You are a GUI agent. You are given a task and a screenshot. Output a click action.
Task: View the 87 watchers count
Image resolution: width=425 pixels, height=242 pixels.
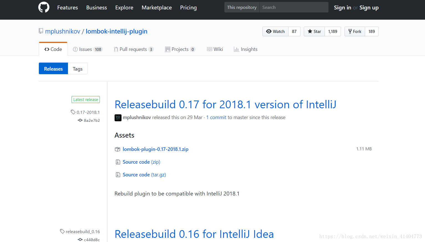[294, 31]
